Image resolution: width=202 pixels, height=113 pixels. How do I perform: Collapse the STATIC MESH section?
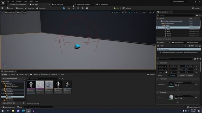coord(158,79)
